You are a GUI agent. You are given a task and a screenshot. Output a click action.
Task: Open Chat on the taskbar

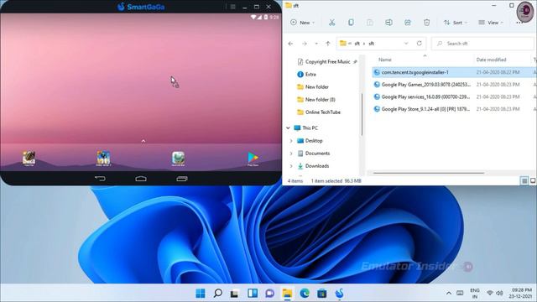tap(270, 294)
